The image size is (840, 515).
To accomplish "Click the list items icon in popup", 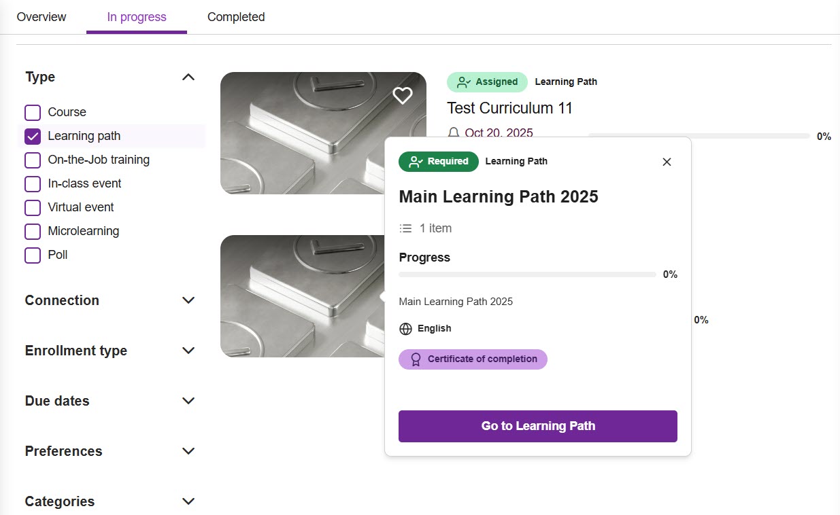I will tap(405, 228).
